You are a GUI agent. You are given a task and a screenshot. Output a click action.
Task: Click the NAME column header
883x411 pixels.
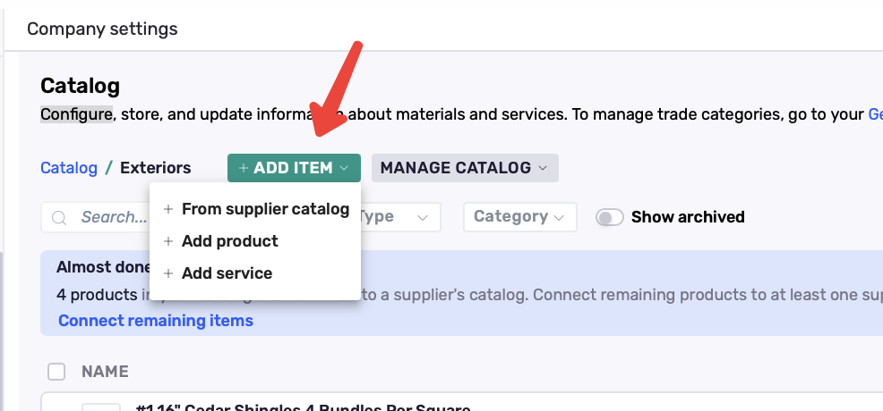pos(105,372)
